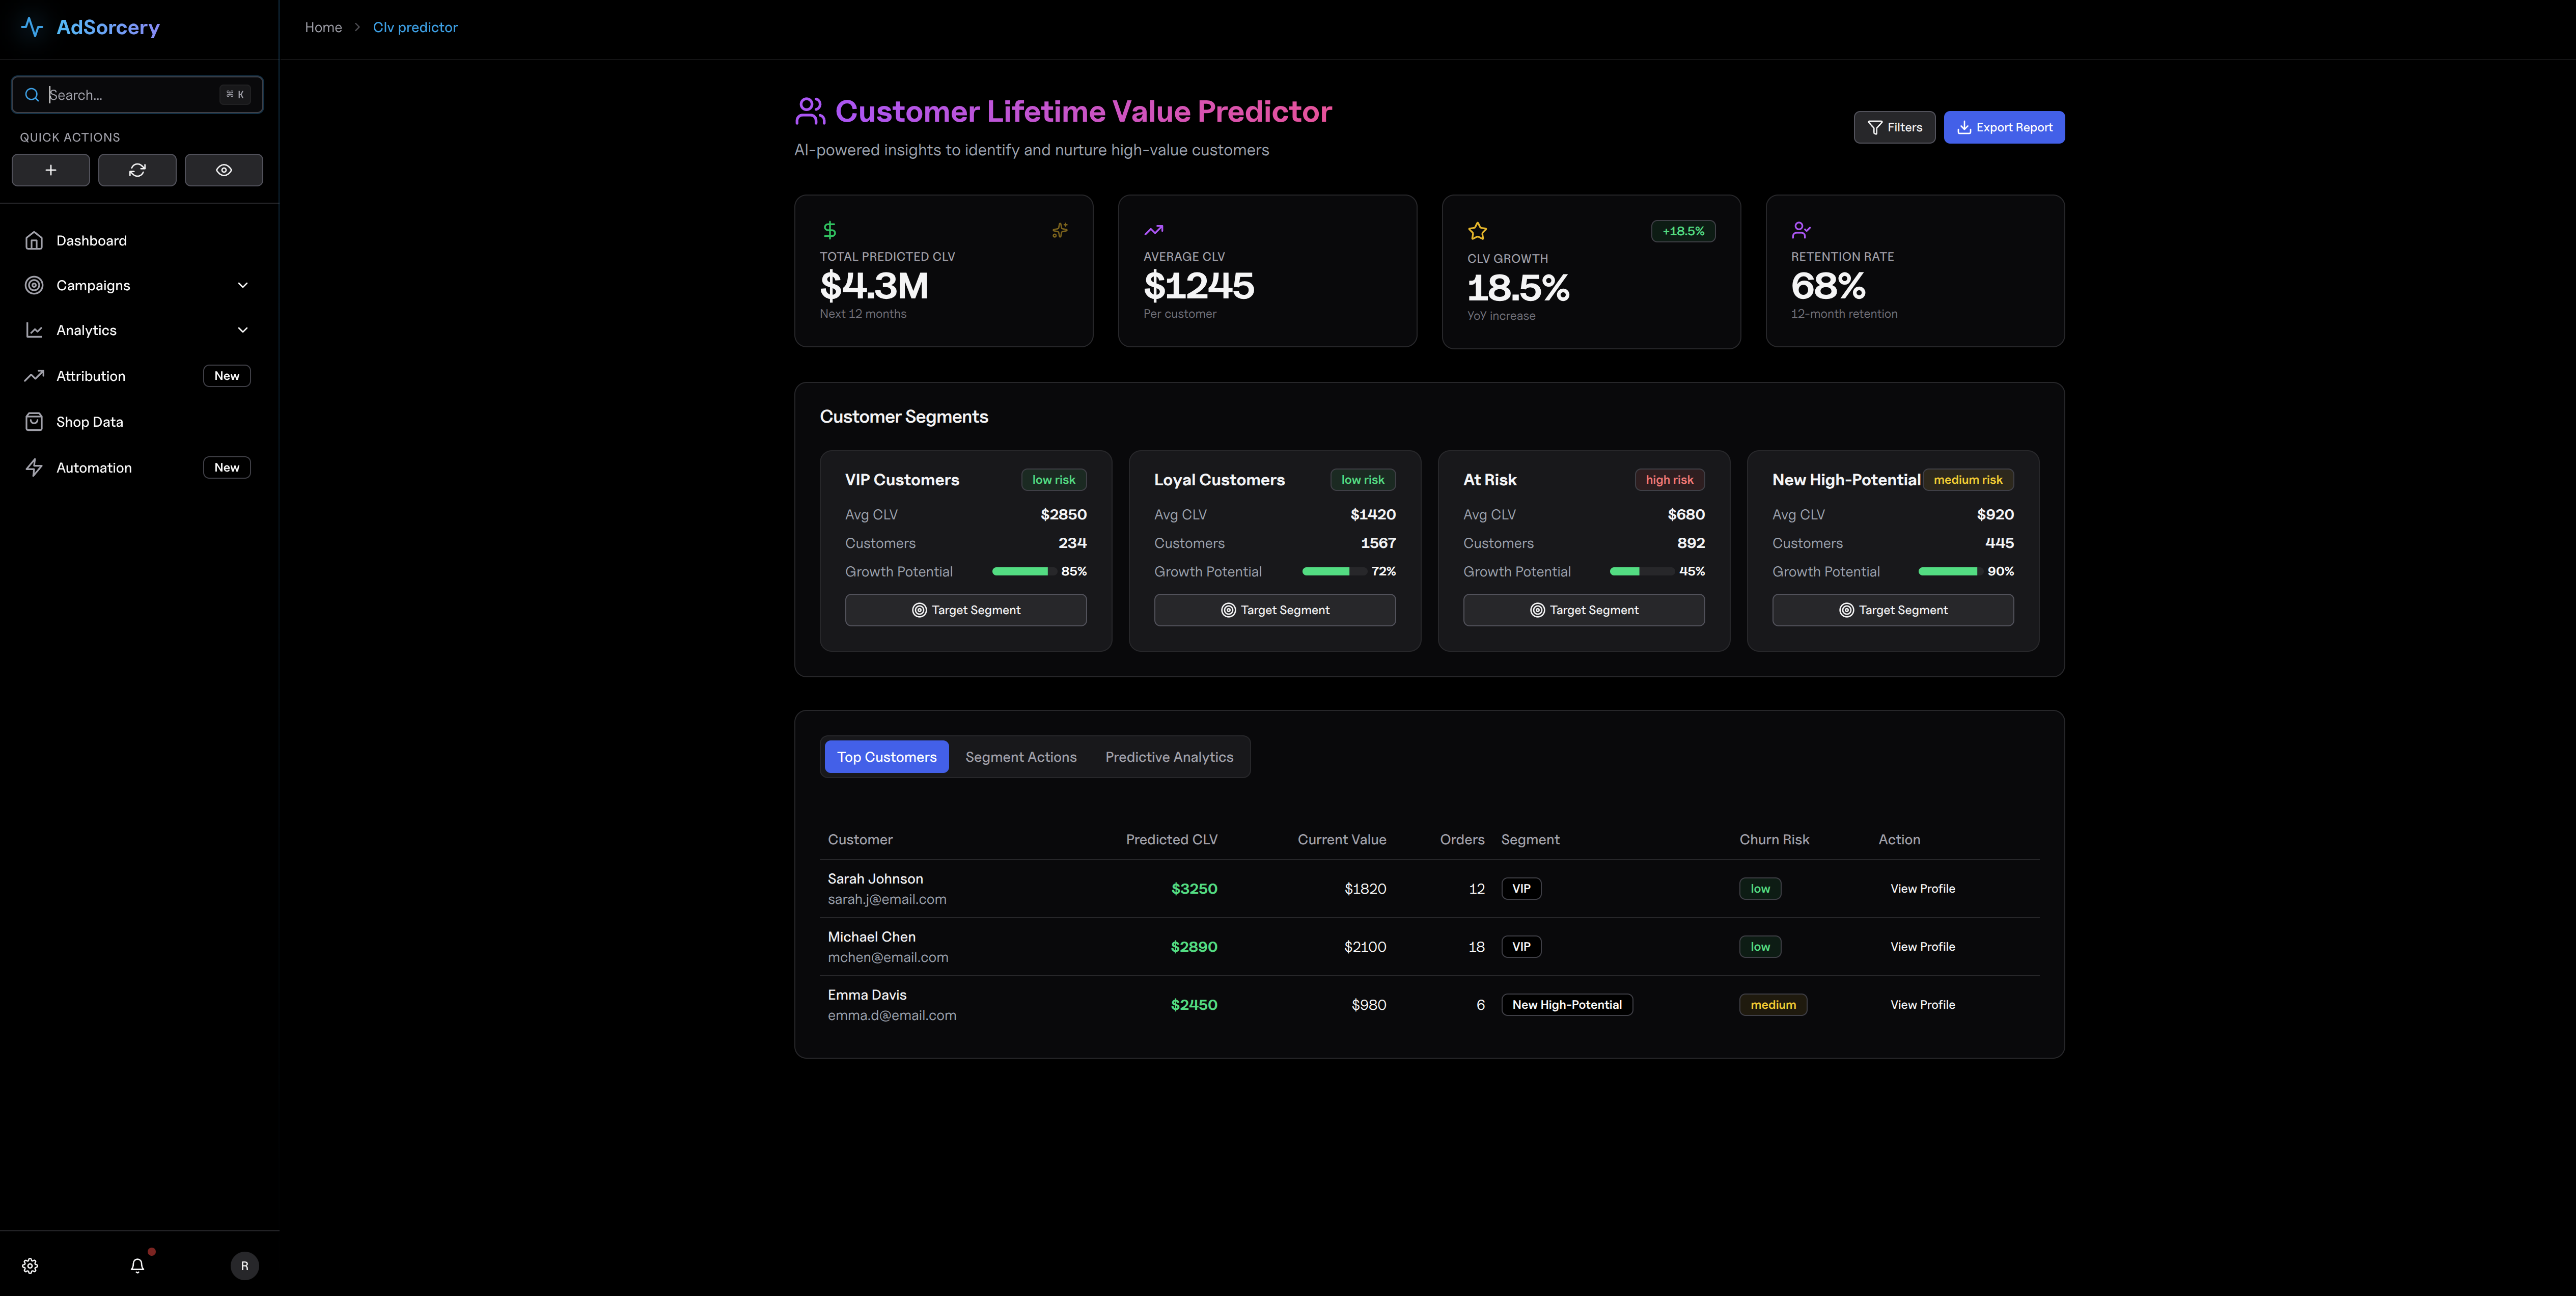
Task: Click the plus quick action button
Action: tap(51, 170)
